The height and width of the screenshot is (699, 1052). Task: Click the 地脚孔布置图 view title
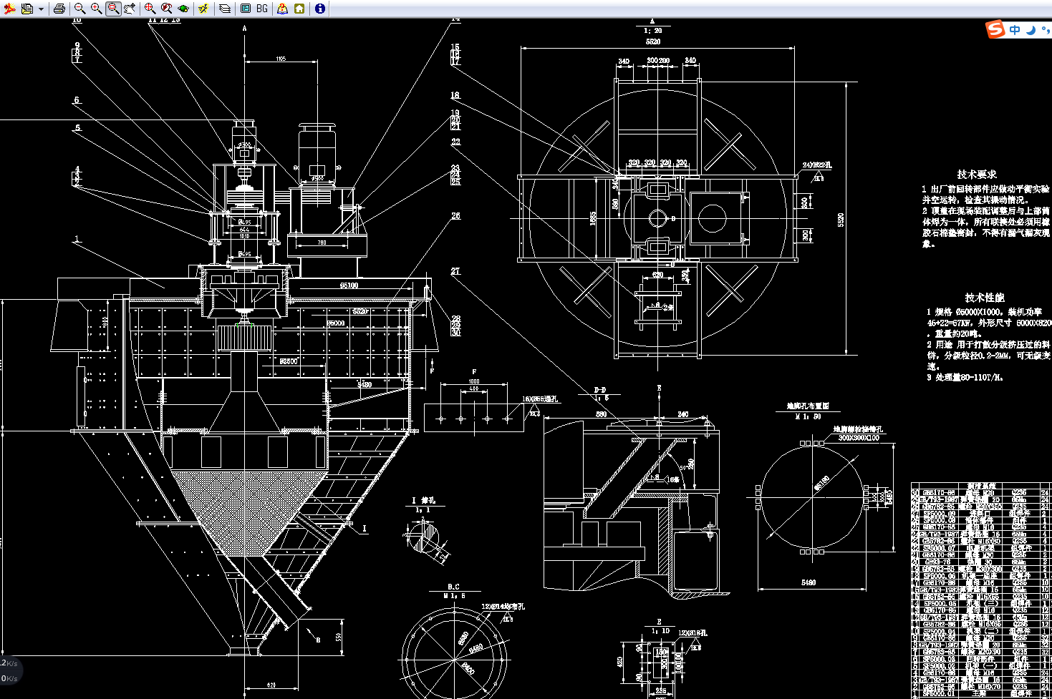808,406
